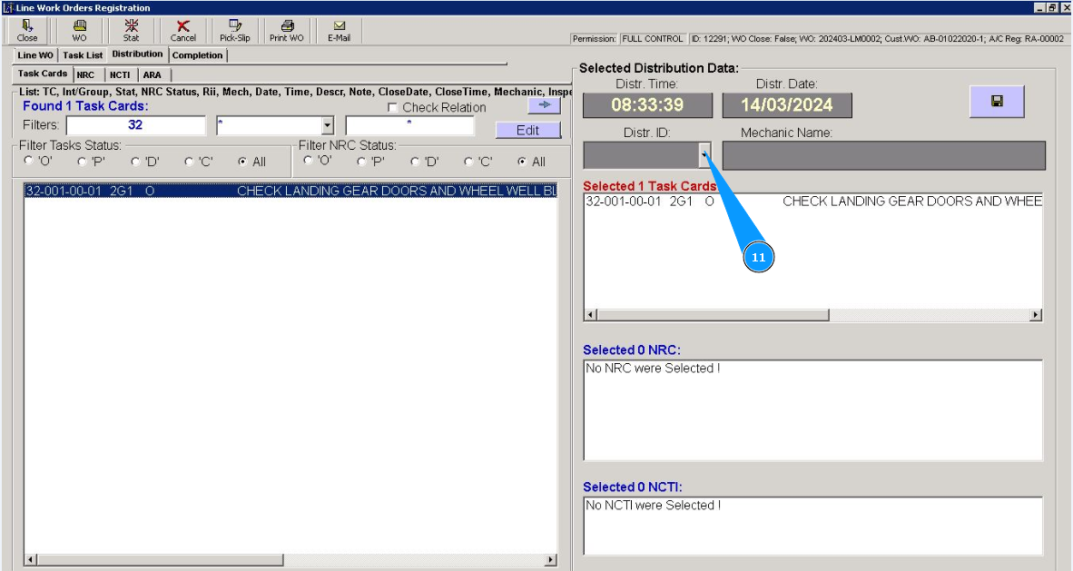Click 'No NRC were Selected !' text

[x=653, y=369]
